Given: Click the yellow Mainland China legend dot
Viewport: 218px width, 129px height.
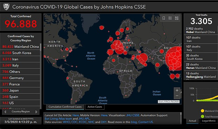Looking at the screenshot, I should (x=202, y=111).
